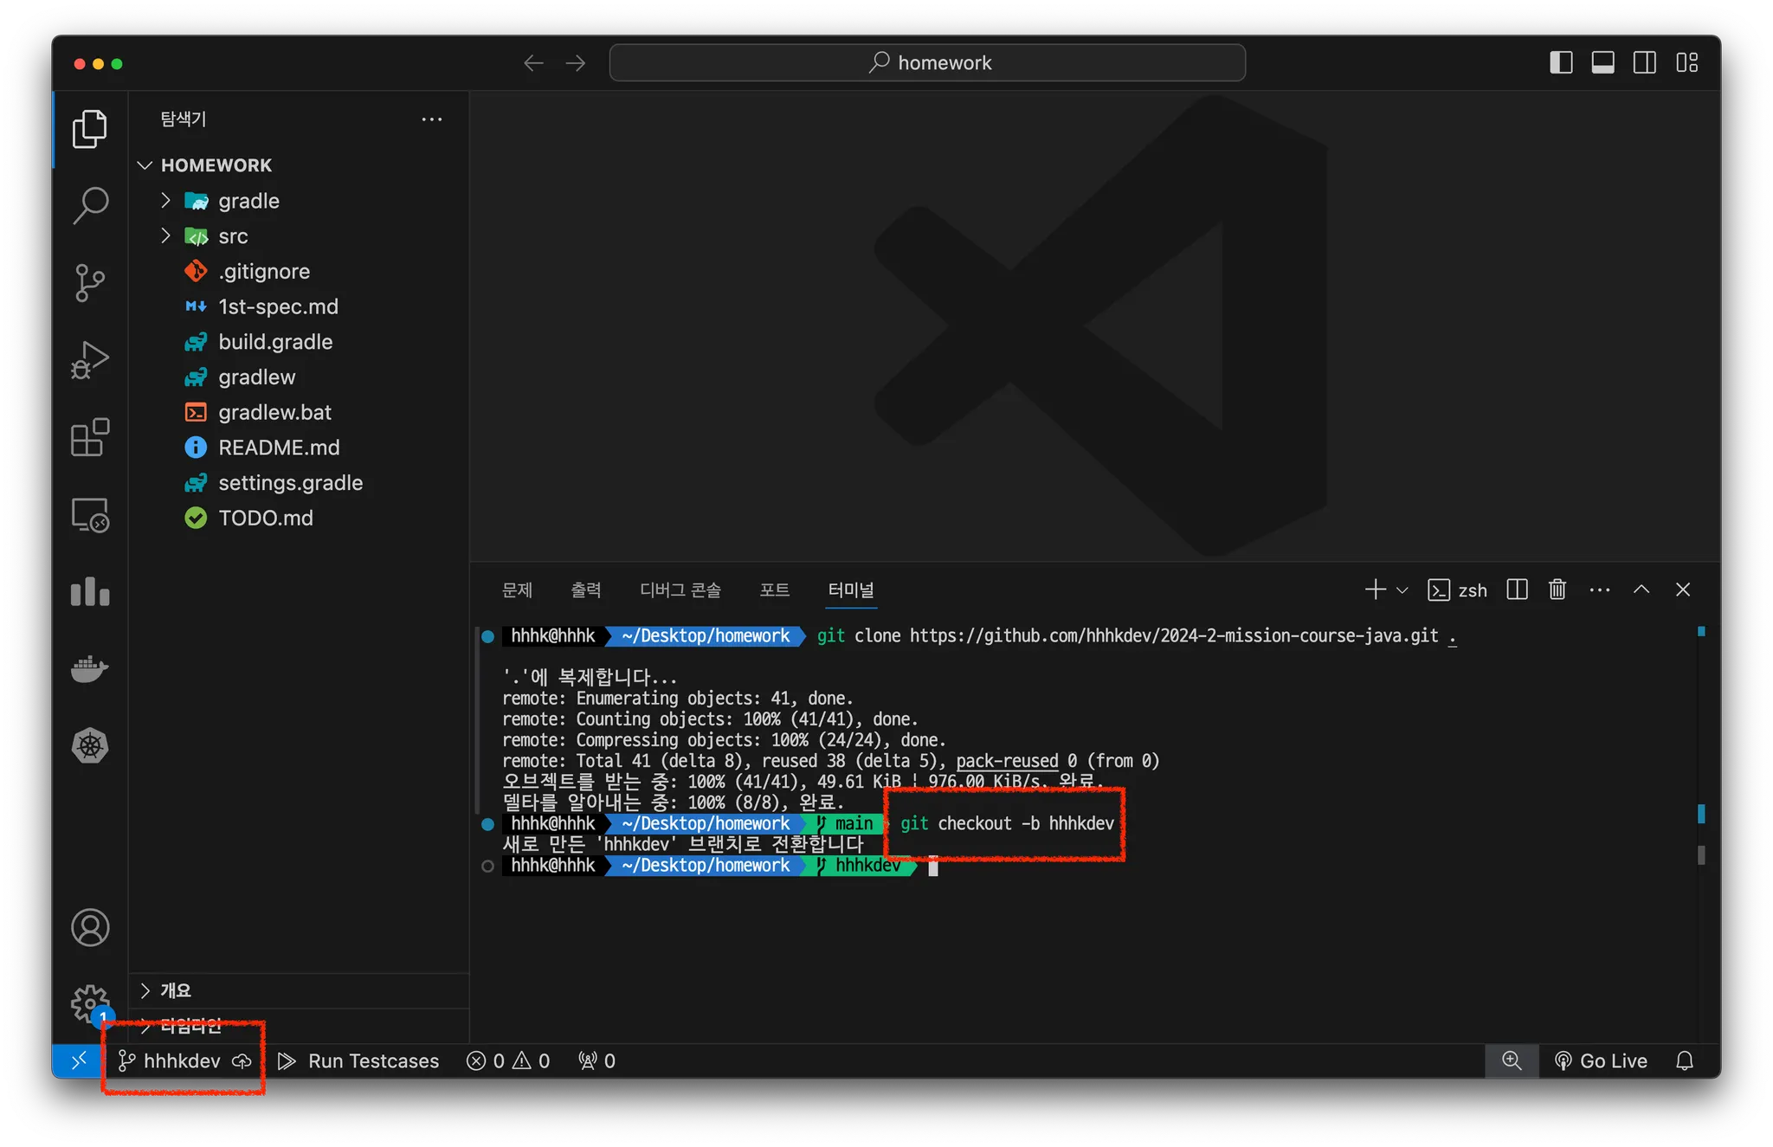Open the Search view in activity bar

pos(90,205)
